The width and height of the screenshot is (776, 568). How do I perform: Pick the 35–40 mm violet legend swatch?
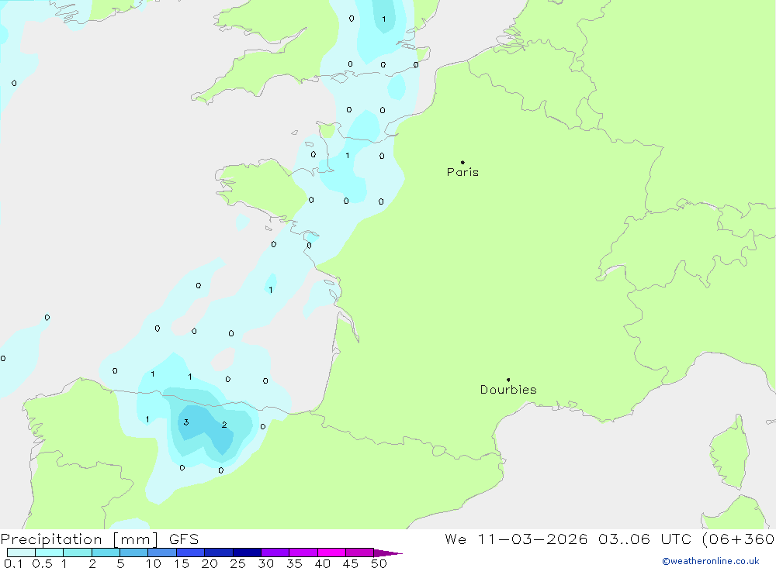pos(303,553)
